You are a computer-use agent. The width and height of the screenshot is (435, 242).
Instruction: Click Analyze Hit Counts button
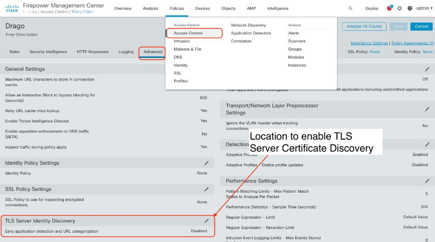point(364,27)
